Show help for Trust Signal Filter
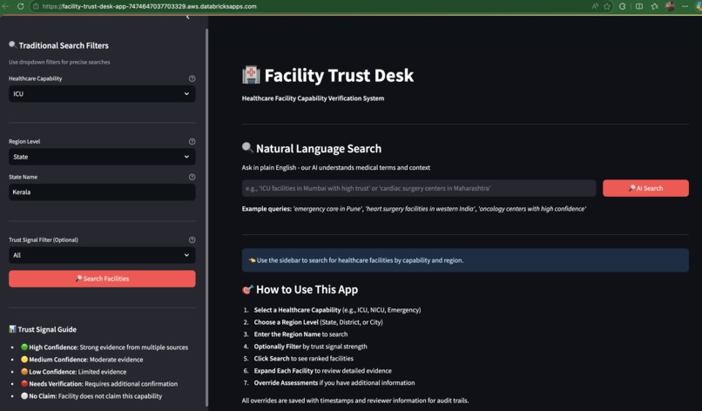 click(x=192, y=240)
